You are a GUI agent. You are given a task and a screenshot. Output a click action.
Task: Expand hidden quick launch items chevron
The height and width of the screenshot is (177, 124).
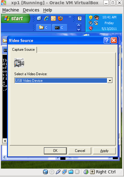[x=70, y=17]
